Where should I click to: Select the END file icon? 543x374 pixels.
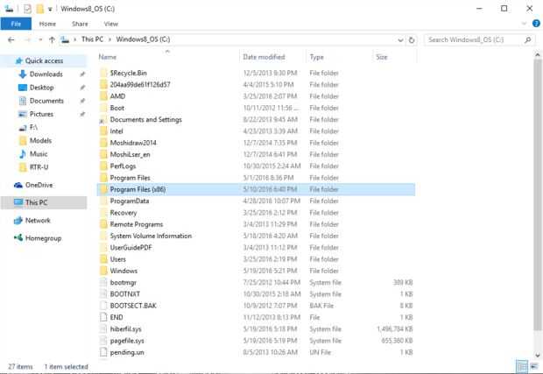[x=103, y=318]
